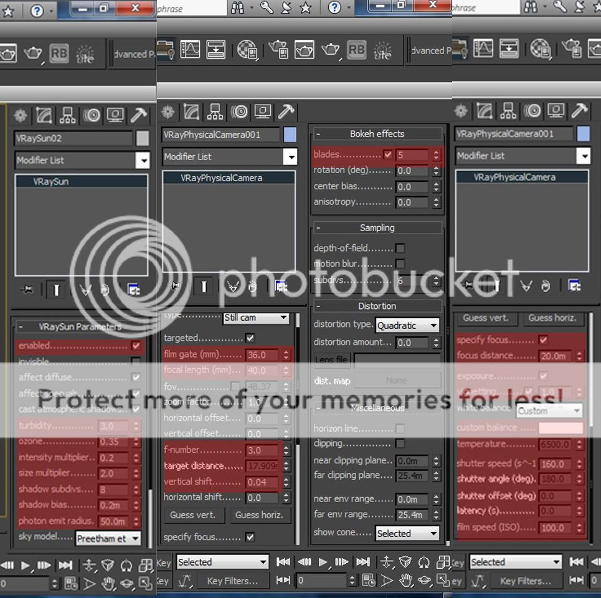Click Guess horiz. button in the right camera panel

[552, 318]
